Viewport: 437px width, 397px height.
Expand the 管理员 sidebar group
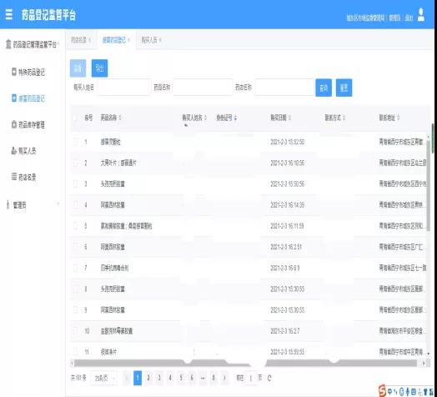(33, 205)
